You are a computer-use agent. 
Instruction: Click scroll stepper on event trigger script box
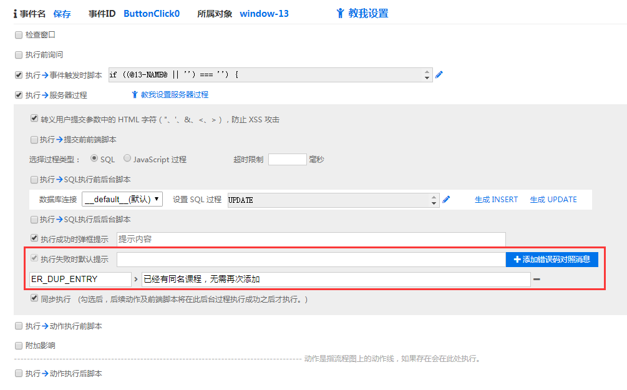427,75
